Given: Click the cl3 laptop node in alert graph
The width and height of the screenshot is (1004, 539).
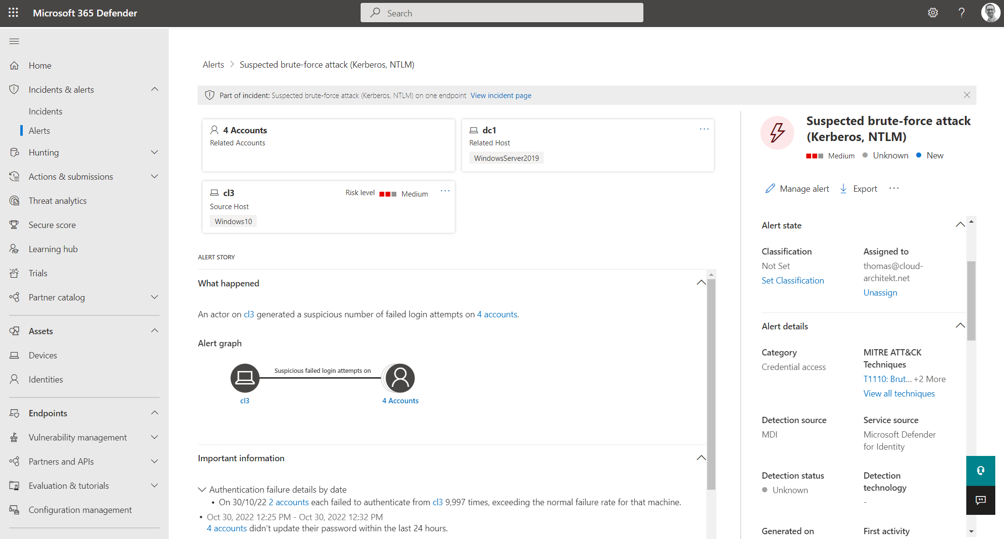Looking at the screenshot, I should 245,378.
